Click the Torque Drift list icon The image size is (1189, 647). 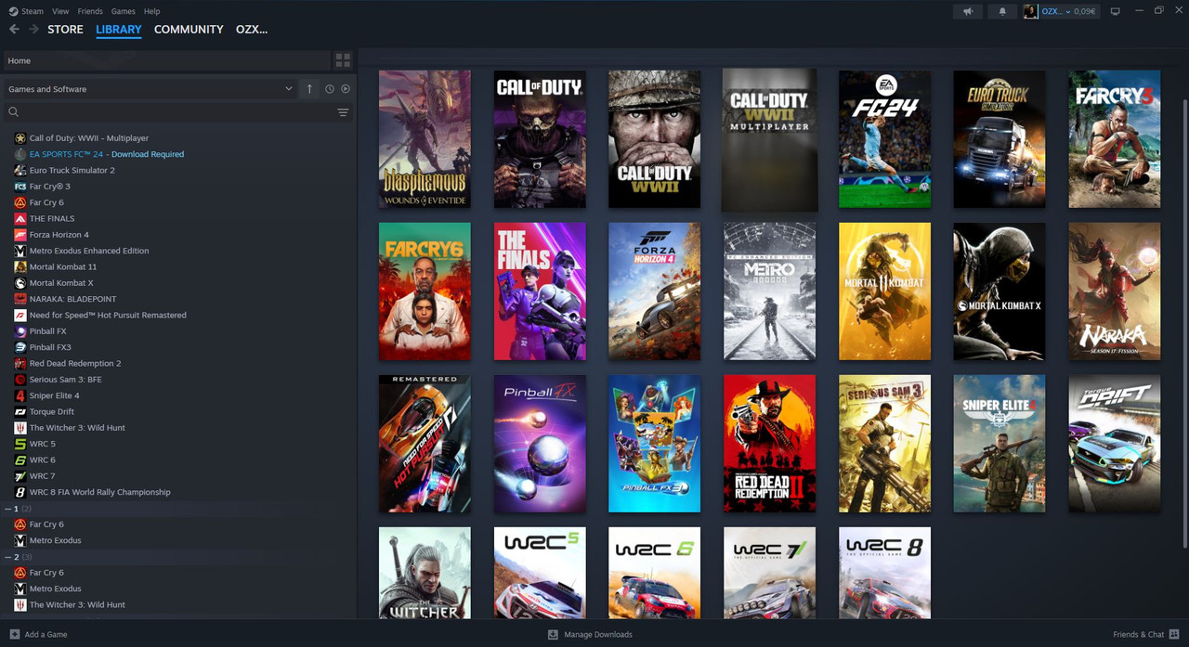(x=20, y=412)
